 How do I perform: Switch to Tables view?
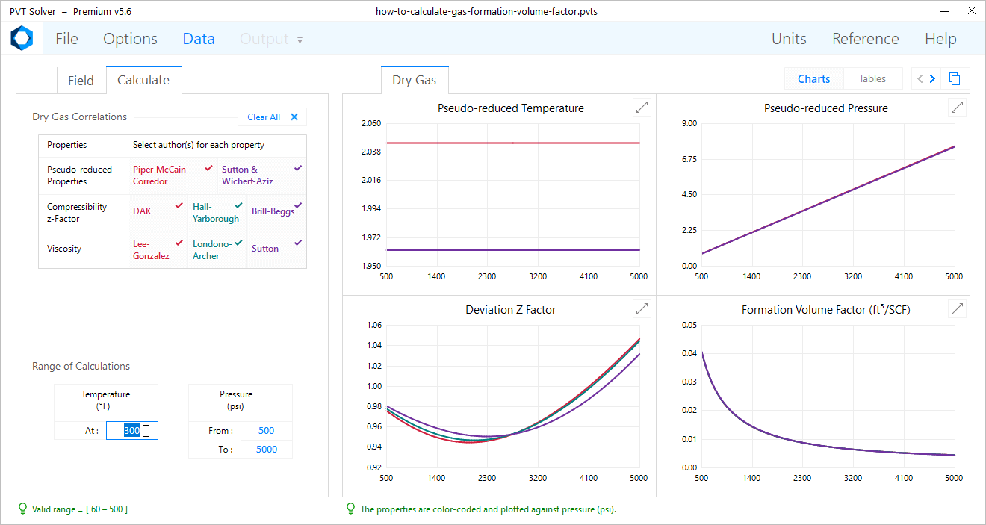tap(872, 79)
